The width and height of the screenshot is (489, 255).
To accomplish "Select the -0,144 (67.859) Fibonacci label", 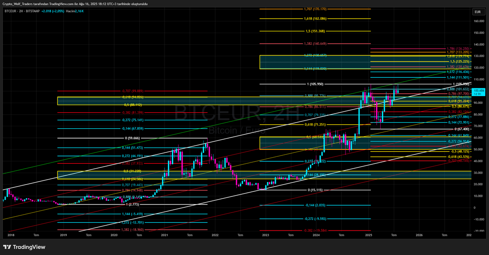I will (x=132, y=129).
